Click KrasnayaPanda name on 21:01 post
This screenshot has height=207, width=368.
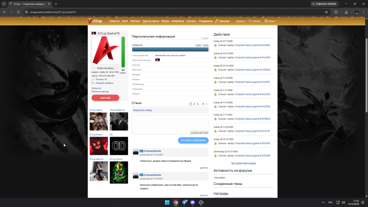click(x=152, y=175)
